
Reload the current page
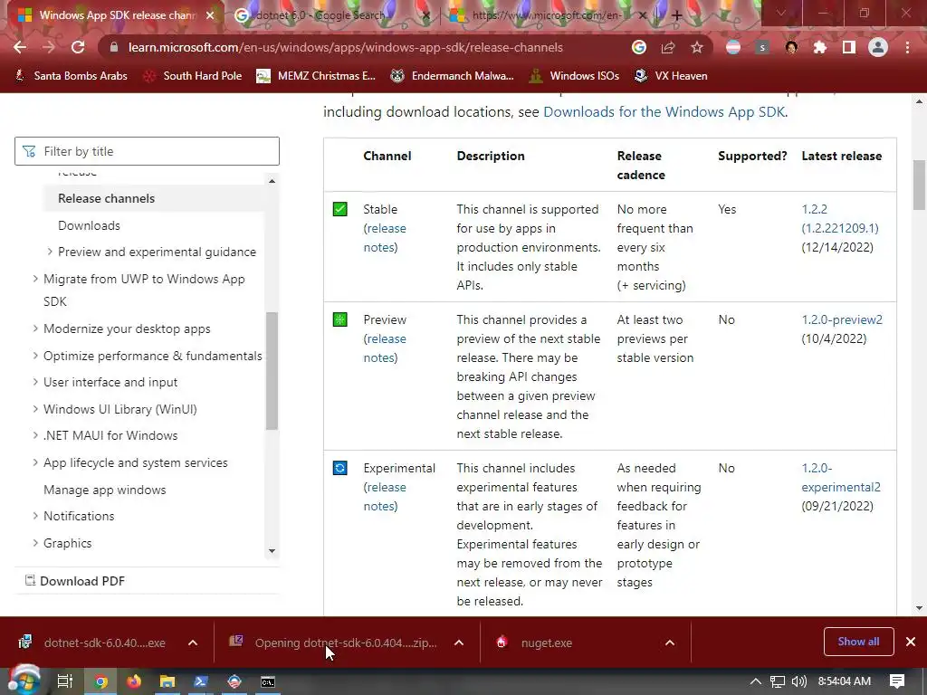(x=78, y=47)
